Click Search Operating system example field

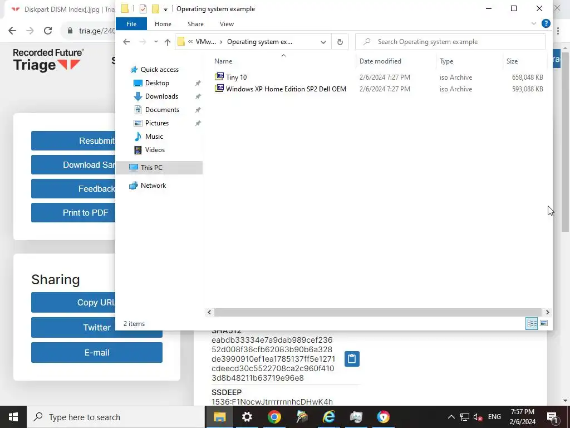tap(450, 42)
